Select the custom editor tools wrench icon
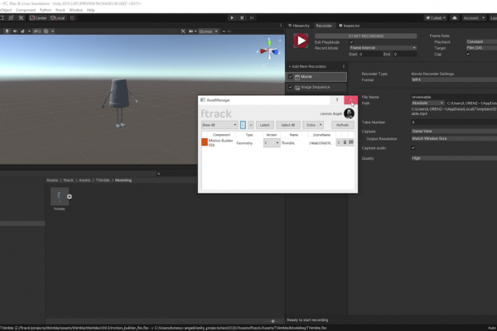Screen dimensions: 497x331 [21, 17]
